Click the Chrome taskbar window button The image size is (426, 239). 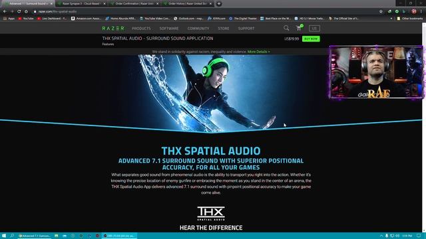click(34, 236)
